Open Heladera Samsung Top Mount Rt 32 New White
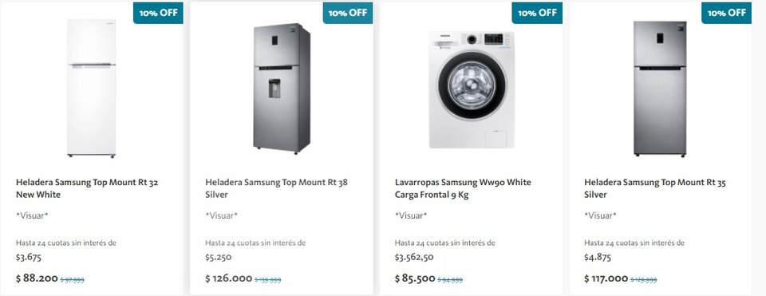 point(87,188)
